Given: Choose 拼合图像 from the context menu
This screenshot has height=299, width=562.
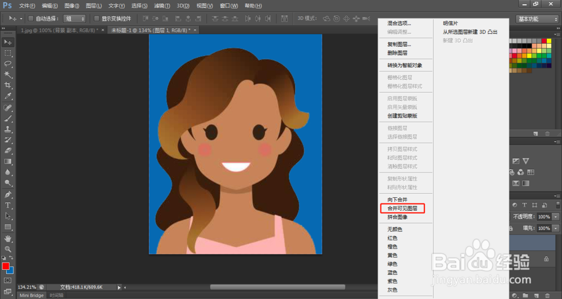Looking at the screenshot, I should [x=397, y=217].
